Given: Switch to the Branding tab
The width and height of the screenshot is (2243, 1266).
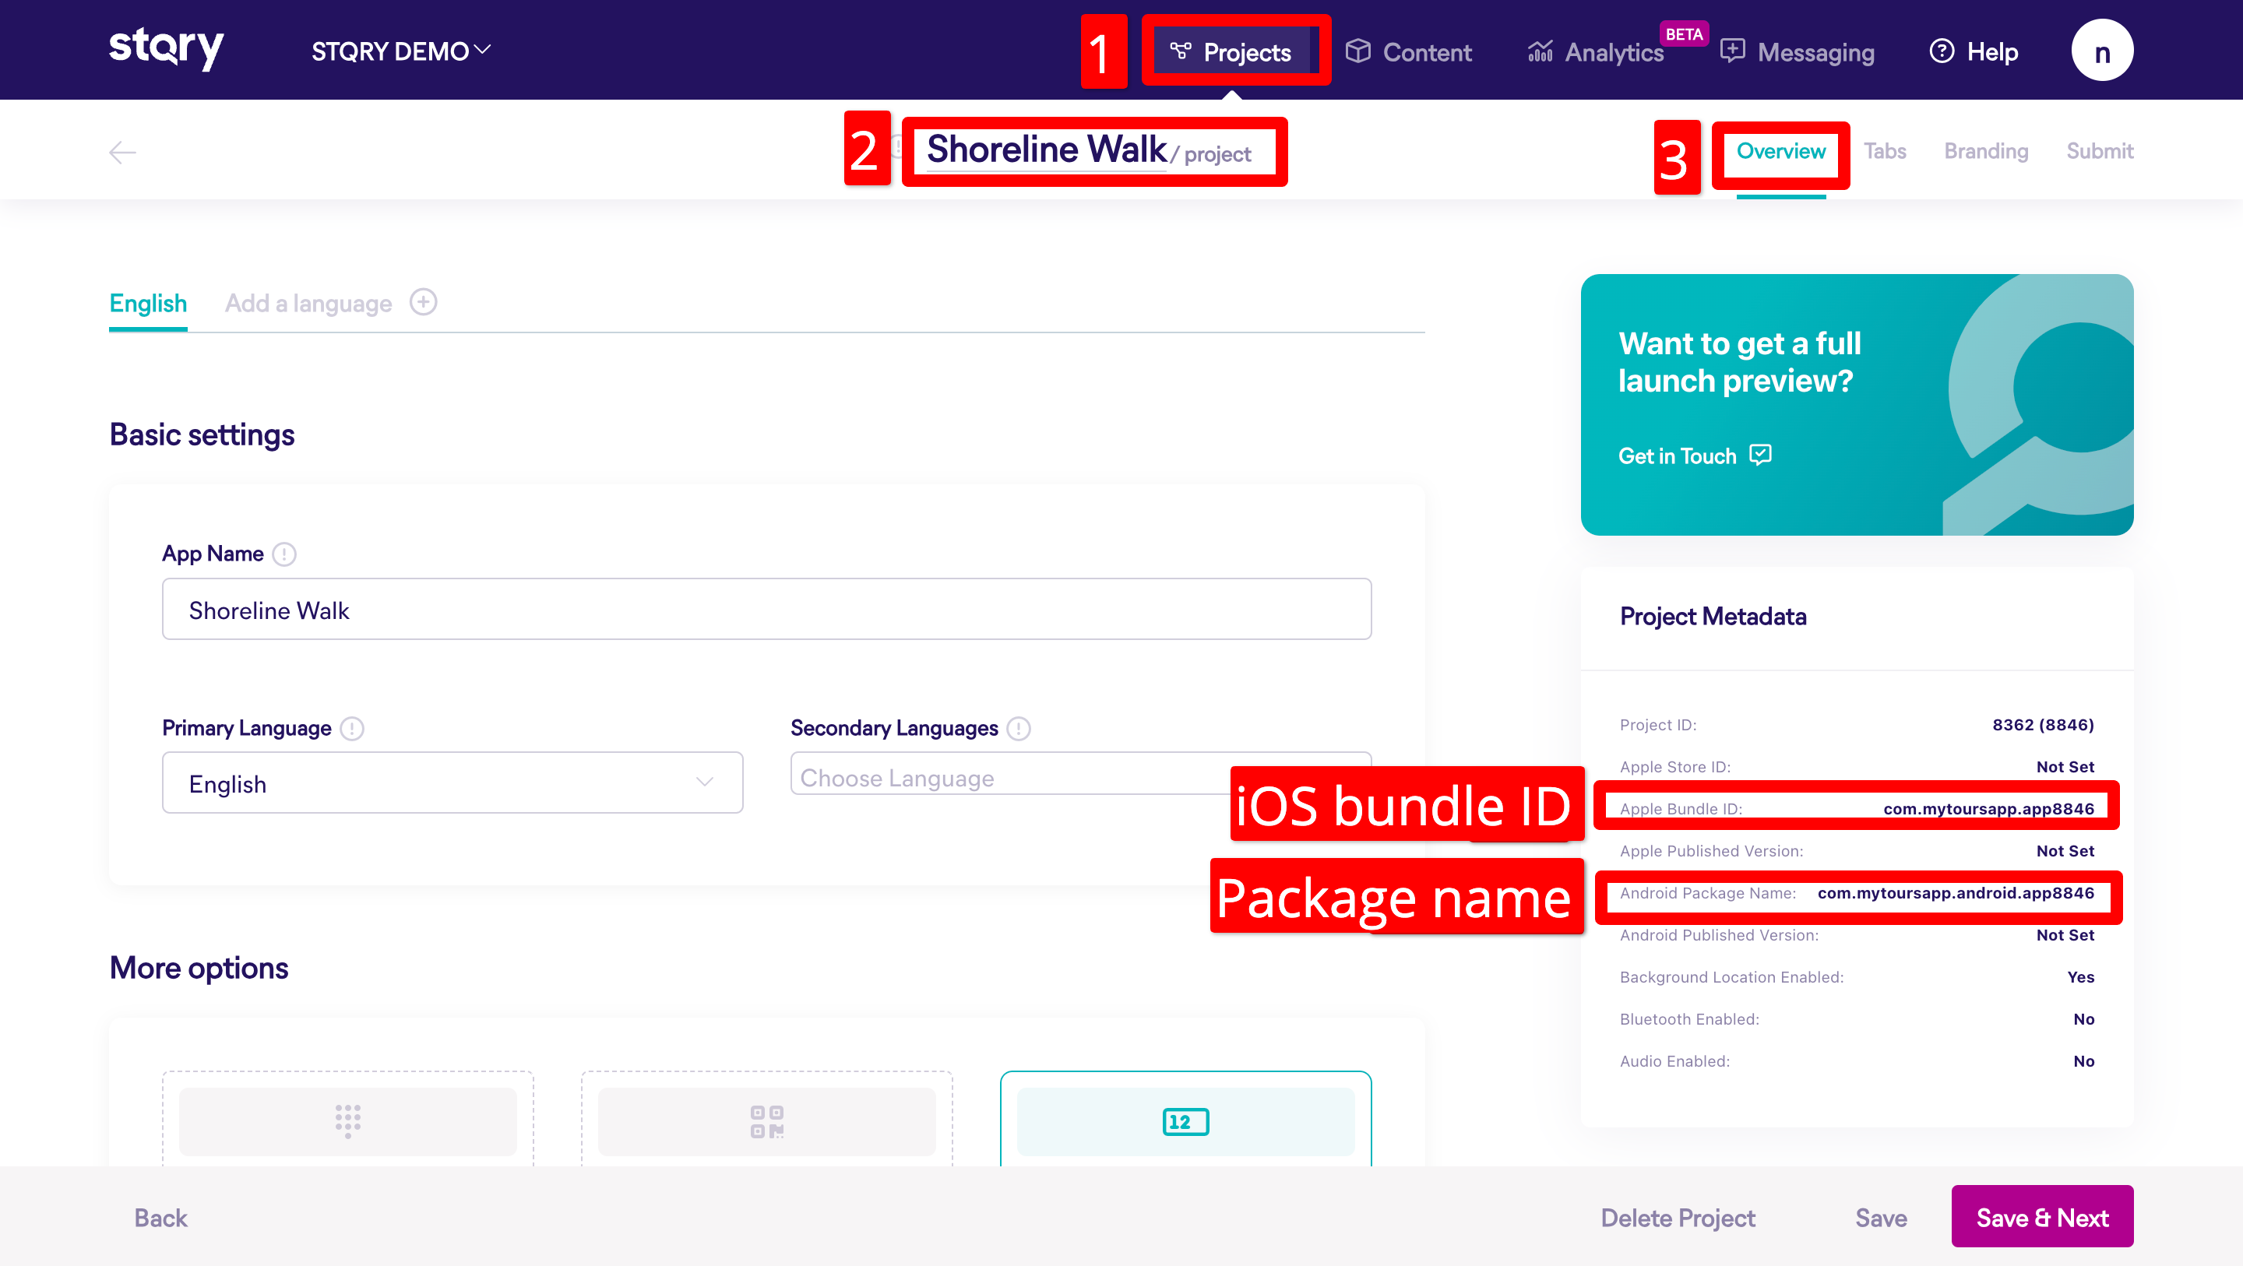Looking at the screenshot, I should coord(1985,152).
